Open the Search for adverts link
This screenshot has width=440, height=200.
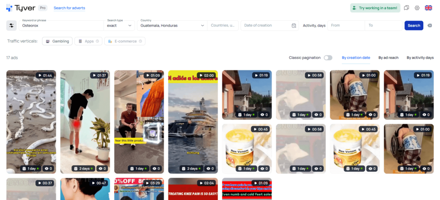click(x=69, y=8)
